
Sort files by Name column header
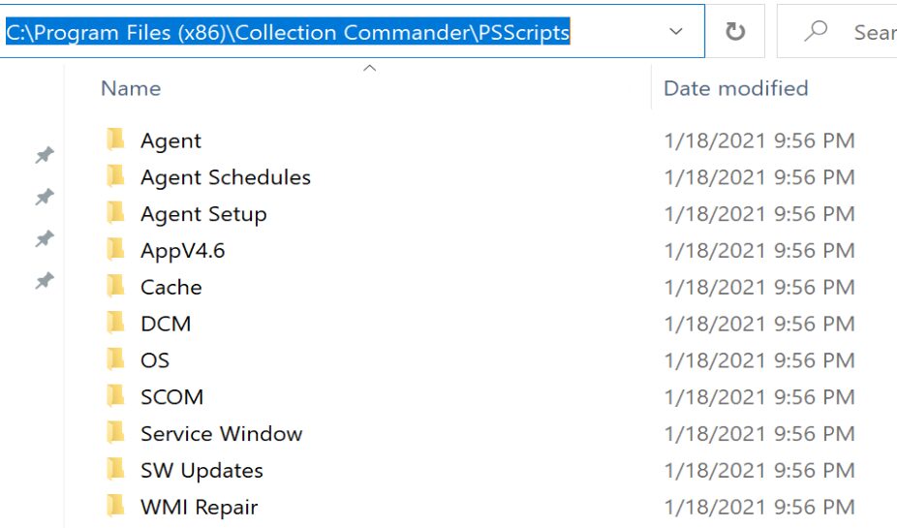(x=131, y=88)
